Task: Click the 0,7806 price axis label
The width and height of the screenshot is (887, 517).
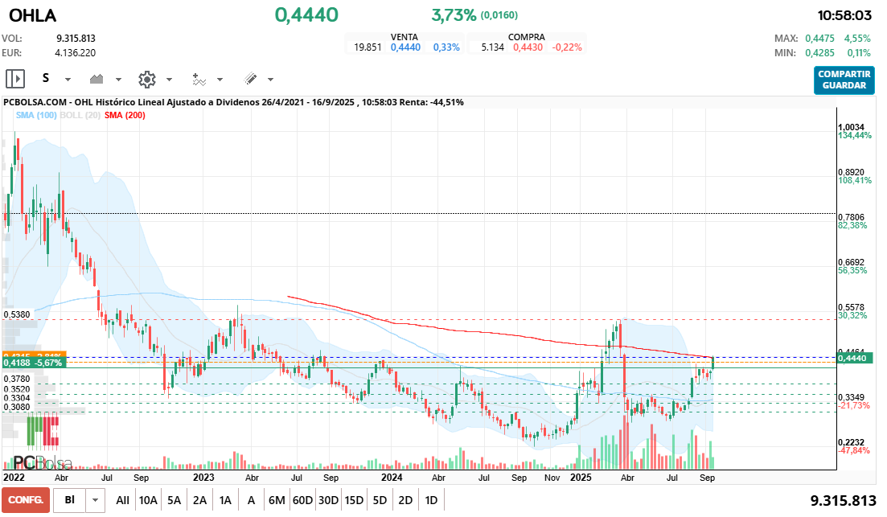Action: 852,217
